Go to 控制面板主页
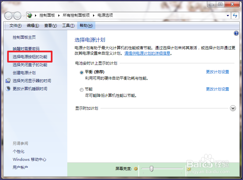The image size is (243, 180). click(24, 37)
